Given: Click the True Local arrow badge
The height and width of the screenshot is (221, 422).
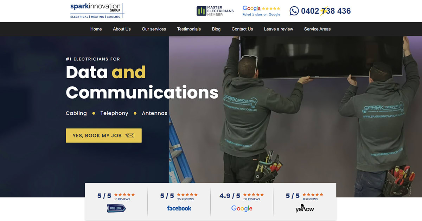Looking at the screenshot, I should tap(116, 208).
